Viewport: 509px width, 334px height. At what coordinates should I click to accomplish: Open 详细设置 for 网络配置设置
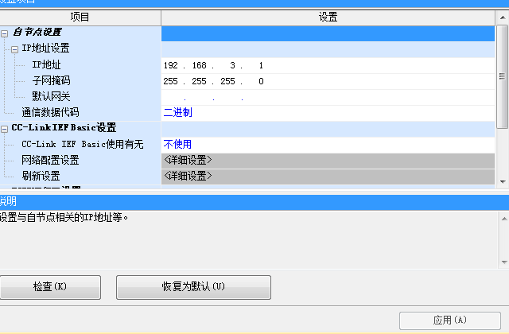click(326, 160)
